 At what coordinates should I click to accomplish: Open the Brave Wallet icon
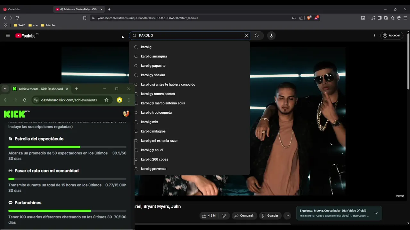tap(386, 18)
